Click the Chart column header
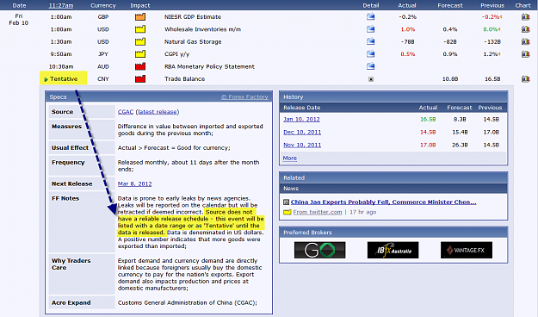Image resolution: width=538 pixels, height=317 pixels. (x=523, y=5)
